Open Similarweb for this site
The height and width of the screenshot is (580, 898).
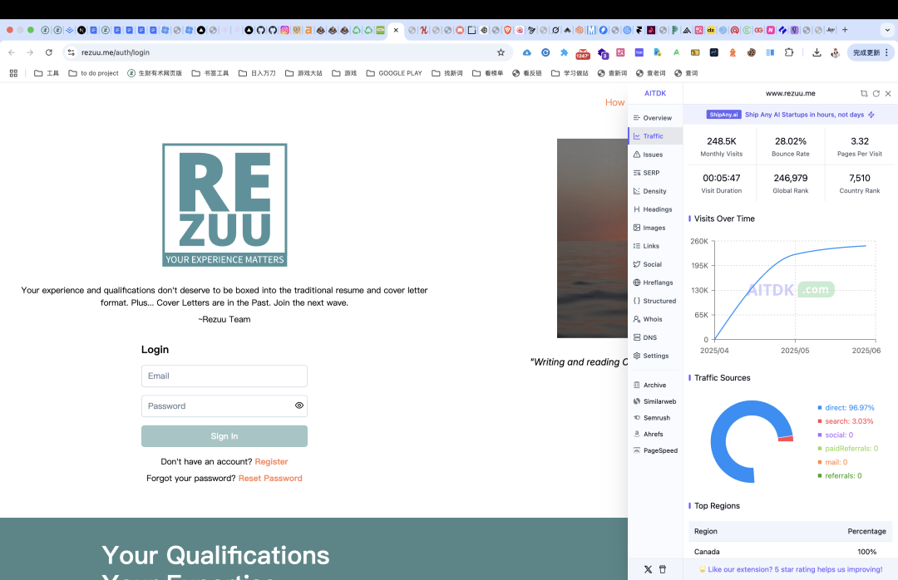654,402
